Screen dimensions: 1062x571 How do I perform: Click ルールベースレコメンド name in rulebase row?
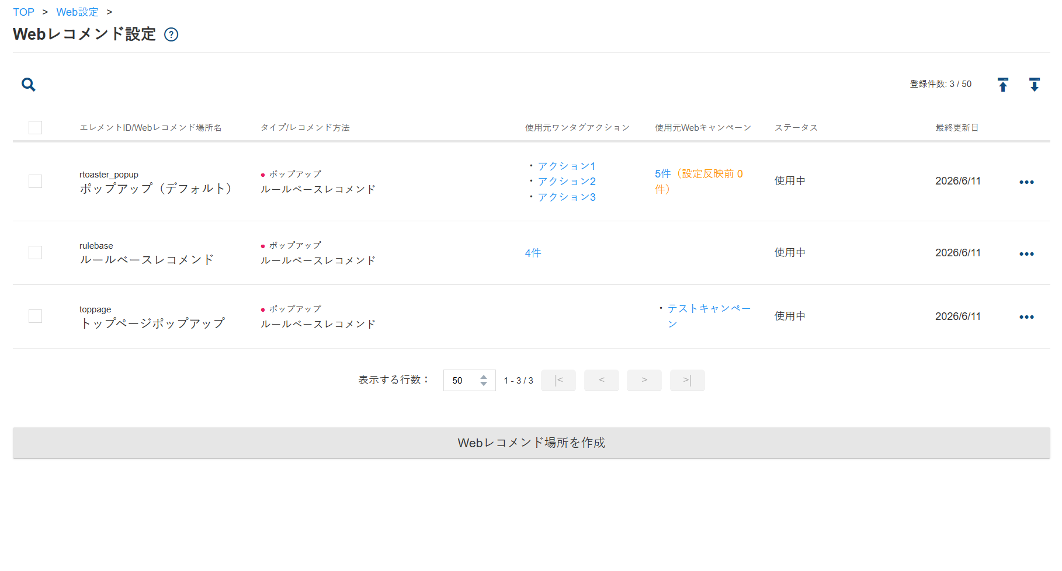(147, 260)
